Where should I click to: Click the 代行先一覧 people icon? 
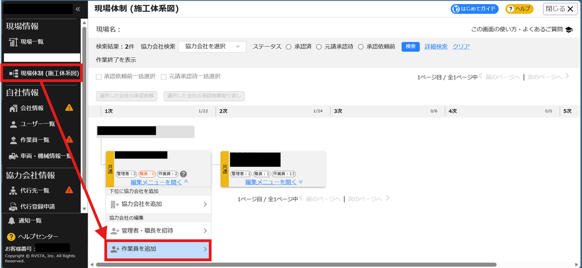(x=14, y=191)
